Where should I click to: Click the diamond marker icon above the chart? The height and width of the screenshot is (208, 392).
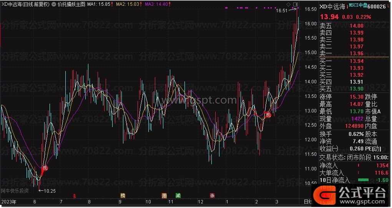click(289, 4)
